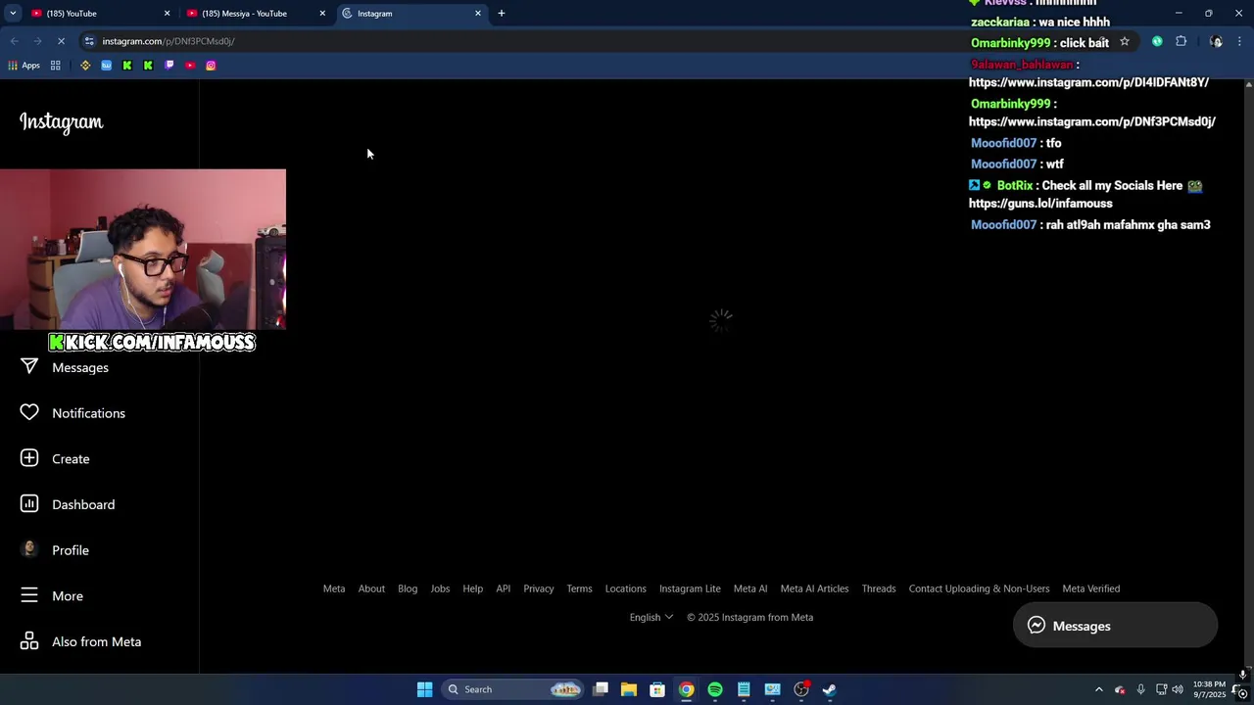1254x705 pixels.
Task: Close the Instagram tab
Action: (478, 14)
